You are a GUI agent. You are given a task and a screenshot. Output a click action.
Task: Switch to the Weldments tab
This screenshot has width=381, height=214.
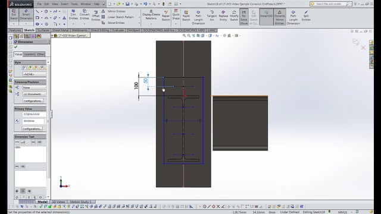(79, 30)
